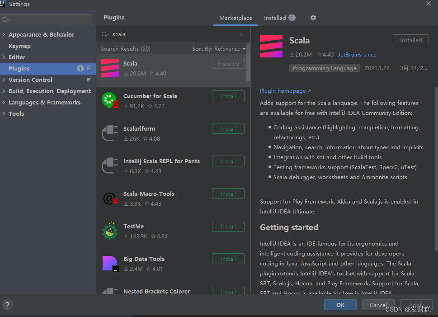Screen dimensions: 438x317
Task: Select the TestMe plugin name
Action: (133, 227)
